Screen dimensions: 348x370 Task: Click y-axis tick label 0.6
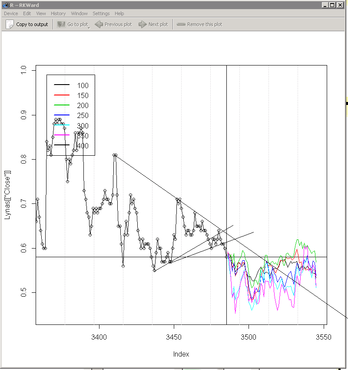click(23, 248)
